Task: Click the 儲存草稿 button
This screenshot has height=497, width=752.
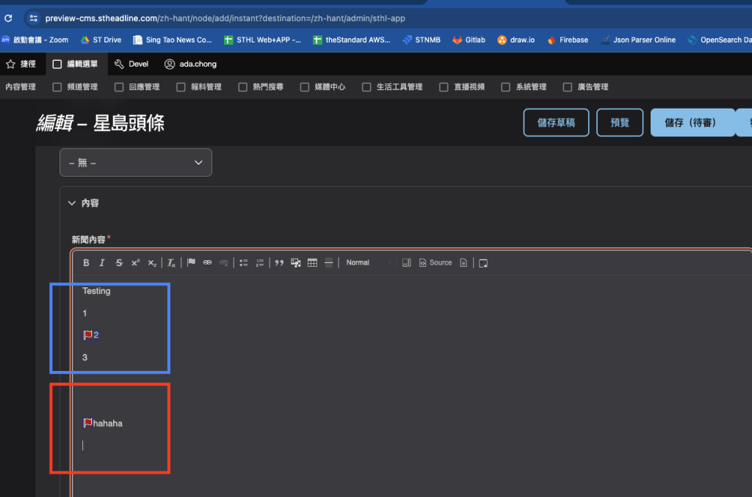Action: click(x=556, y=122)
